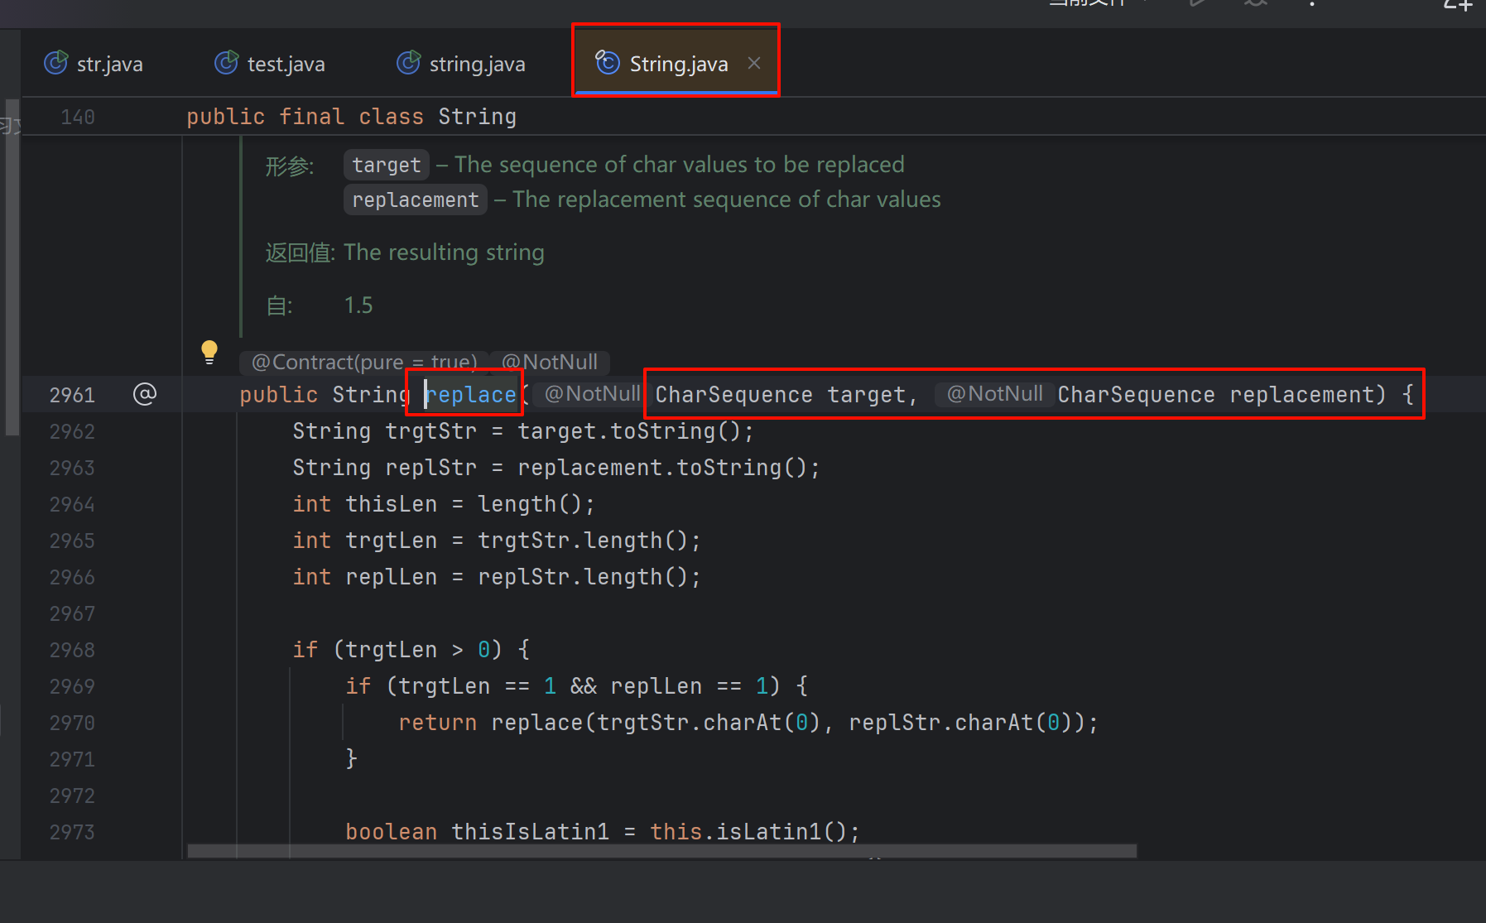Viewport: 1486px width, 923px height.
Task: Toggle breakpoint at line number 2970
Action: (72, 723)
